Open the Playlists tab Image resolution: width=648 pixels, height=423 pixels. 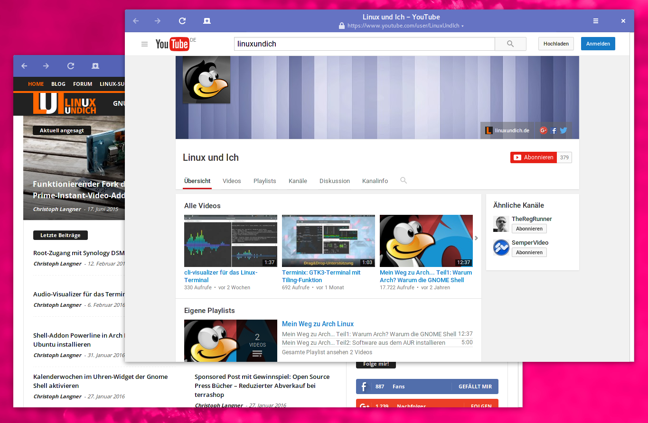(x=265, y=181)
